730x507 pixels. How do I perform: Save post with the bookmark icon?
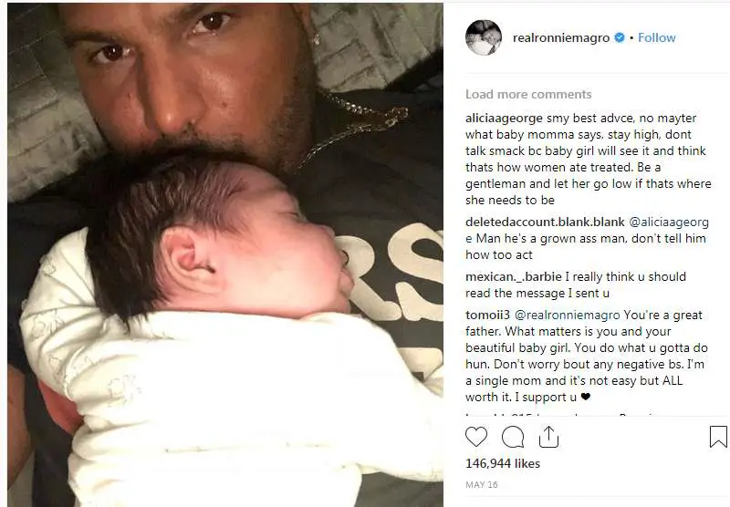click(x=718, y=437)
